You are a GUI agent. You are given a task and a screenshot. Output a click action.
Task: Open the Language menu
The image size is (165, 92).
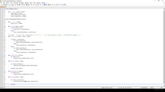tap(21, 3)
